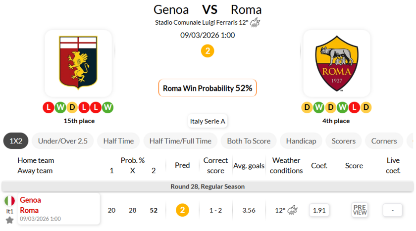Click the AS Roma club crest logo
416x231 pixels.
(337, 63)
